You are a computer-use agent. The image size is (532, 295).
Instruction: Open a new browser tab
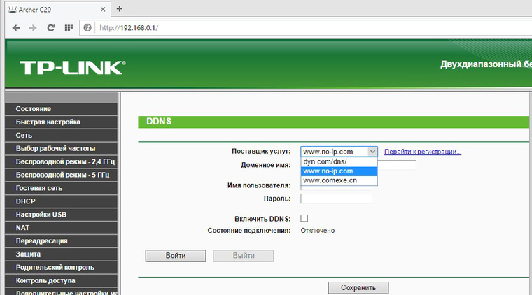point(120,9)
